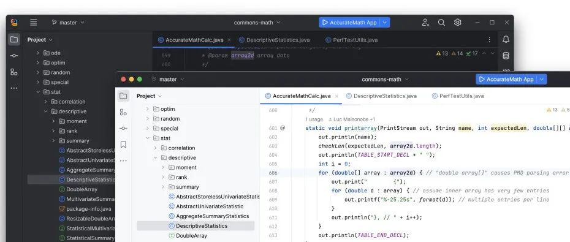Open Commit tool window in dark window
This screenshot has width=570, height=242.
click(x=14, y=56)
